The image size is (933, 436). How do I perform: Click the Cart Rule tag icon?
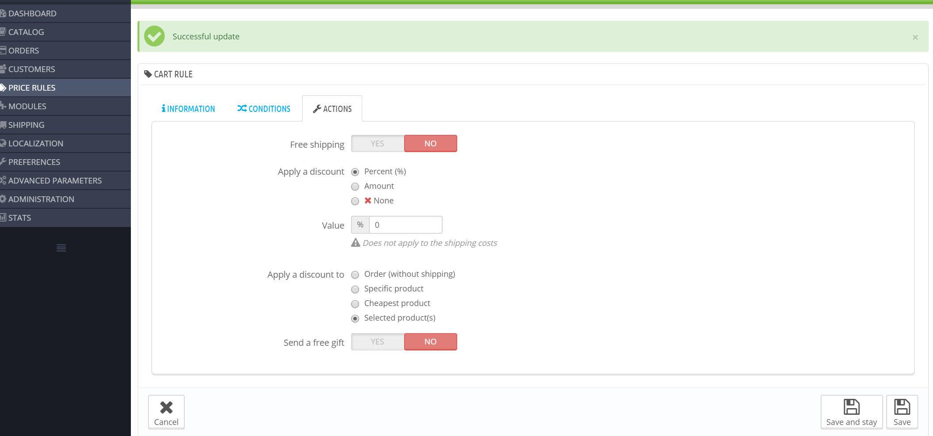tap(148, 74)
